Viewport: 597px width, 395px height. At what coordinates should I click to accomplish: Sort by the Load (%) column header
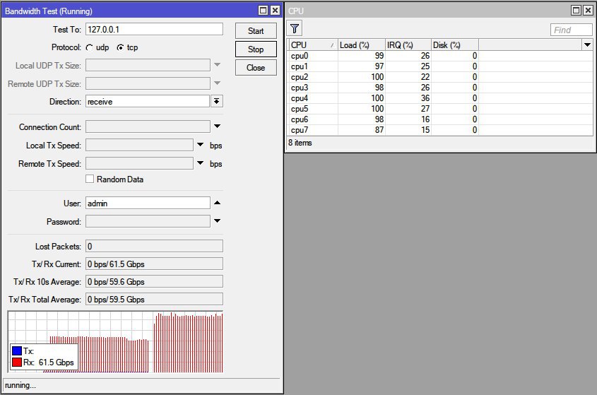tap(361, 45)
